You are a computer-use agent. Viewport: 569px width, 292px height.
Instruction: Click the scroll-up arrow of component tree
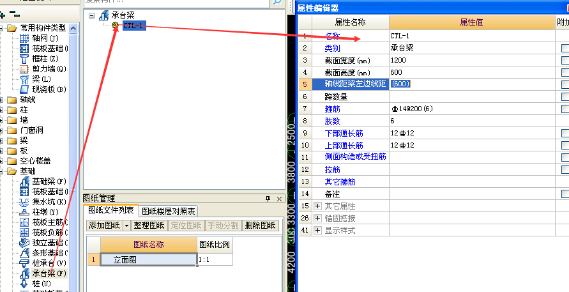point(73,28)
